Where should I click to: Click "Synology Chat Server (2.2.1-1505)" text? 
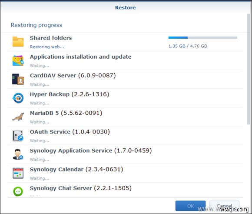81,188
